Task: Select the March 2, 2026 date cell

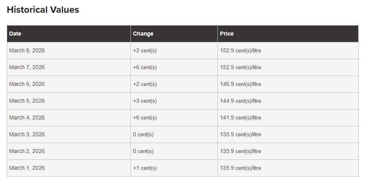Action: tap(27, 151)
